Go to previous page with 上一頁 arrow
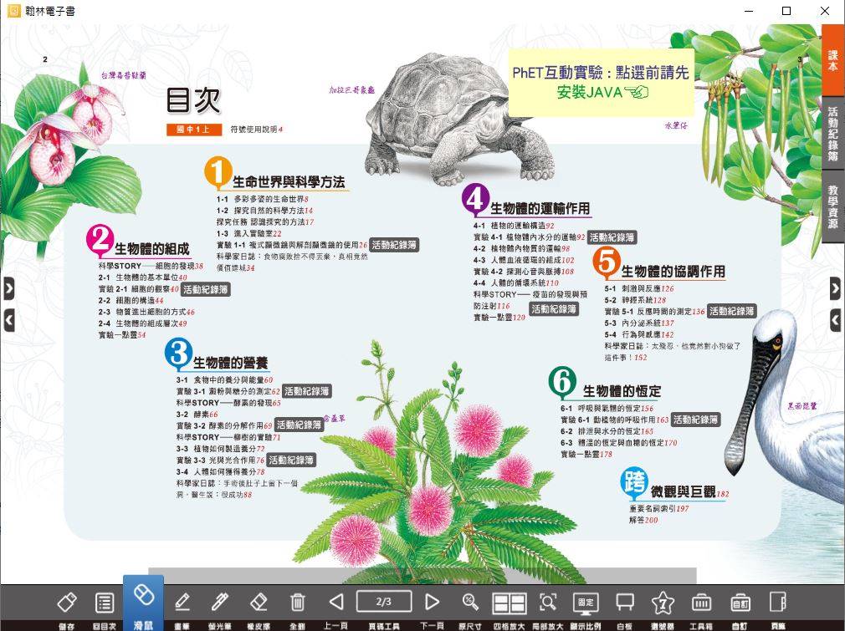This screenshot has height=631, width=845. [x=335, y=602]
